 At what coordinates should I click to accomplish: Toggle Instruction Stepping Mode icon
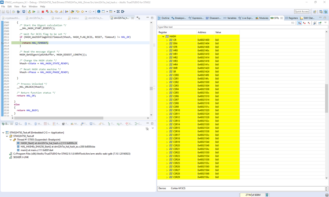click(67, 11)
